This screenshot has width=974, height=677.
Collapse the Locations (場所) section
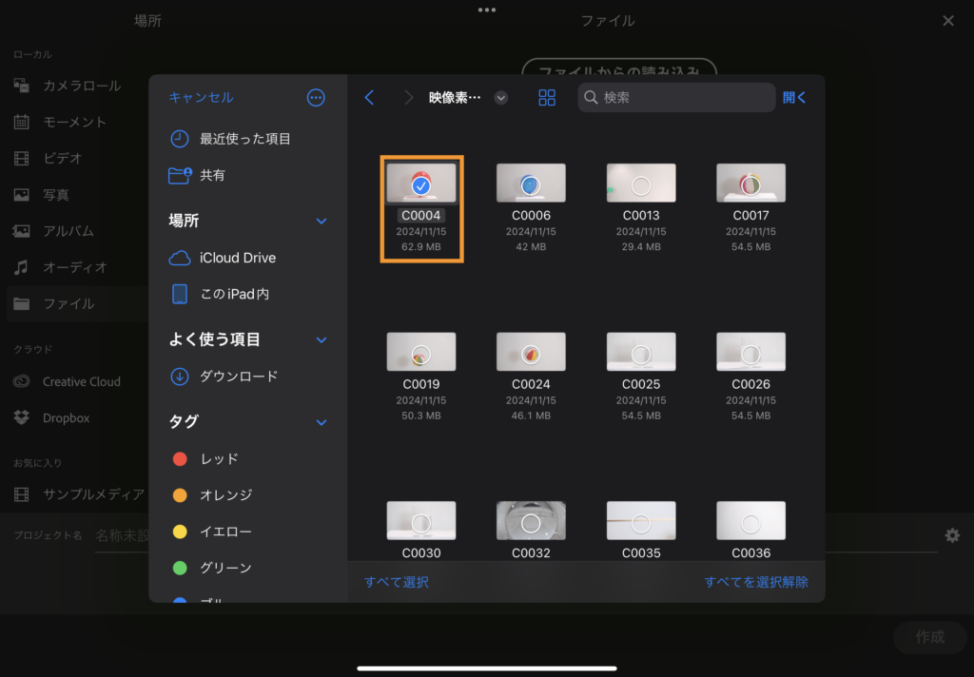(x=321, y=222)
